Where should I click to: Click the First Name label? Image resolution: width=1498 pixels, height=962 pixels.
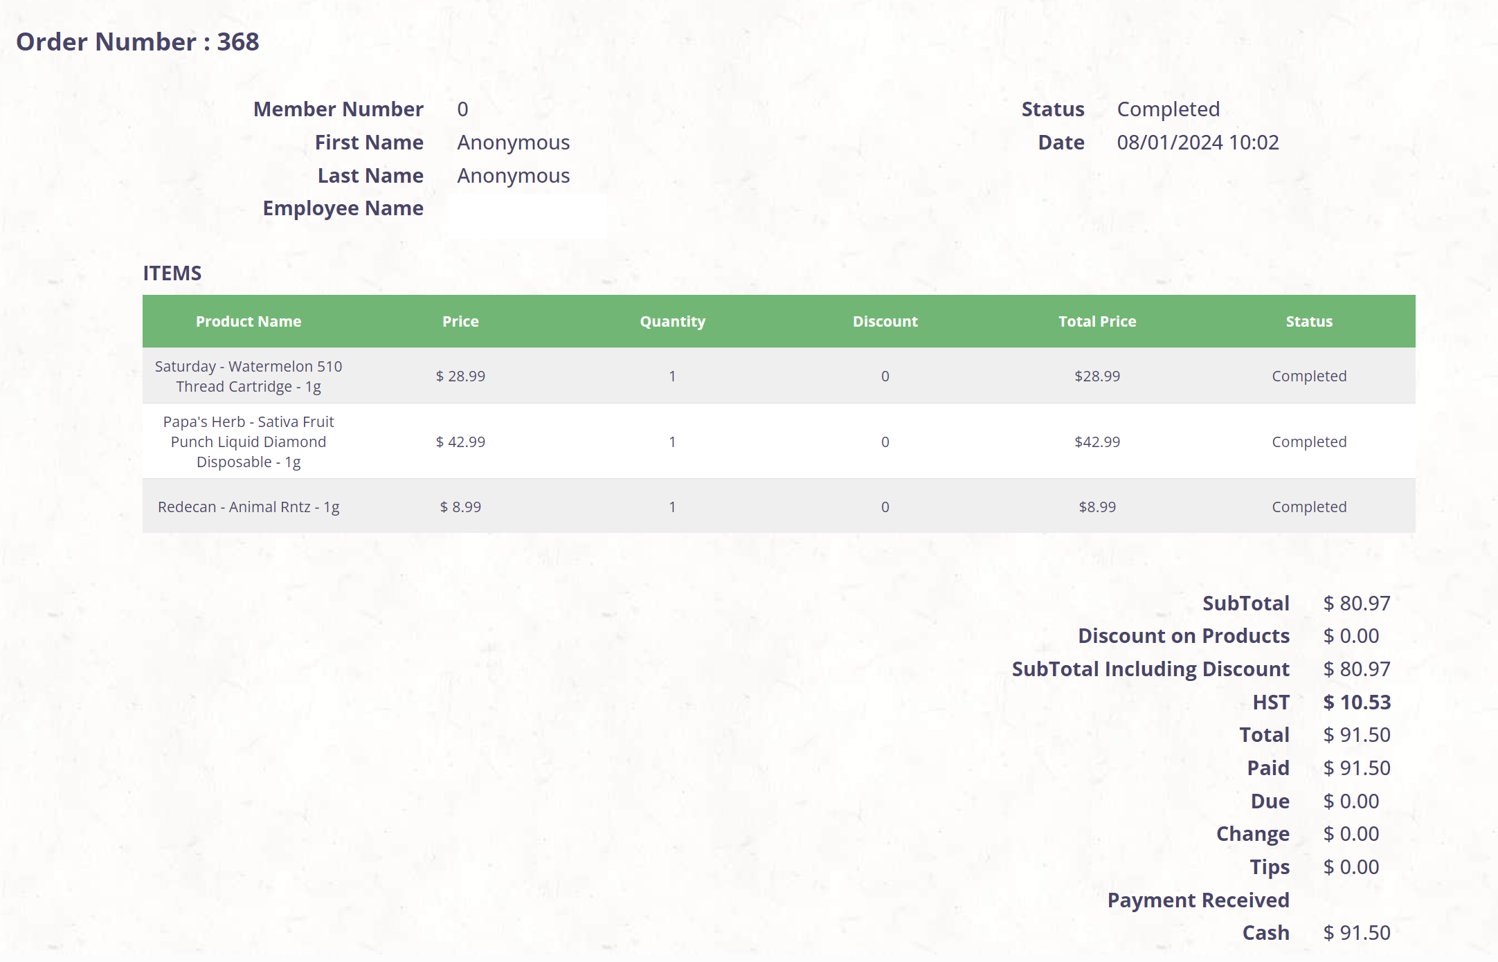(369, 143)
